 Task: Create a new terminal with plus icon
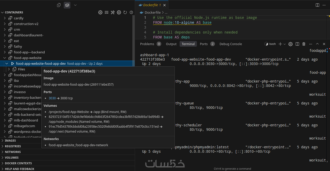[280, 44]
